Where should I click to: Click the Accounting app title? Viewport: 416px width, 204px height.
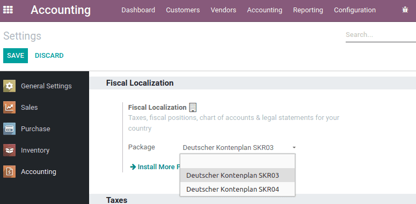pyautogui.click(x=61, y=10)
